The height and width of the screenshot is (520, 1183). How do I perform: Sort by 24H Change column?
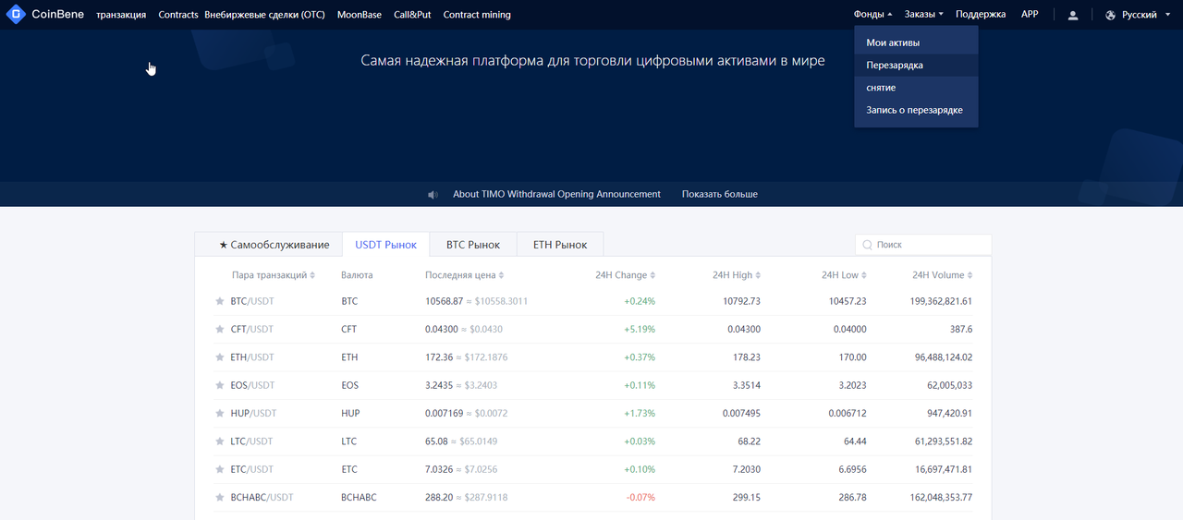pyautogui.click(x=626, y=275)
